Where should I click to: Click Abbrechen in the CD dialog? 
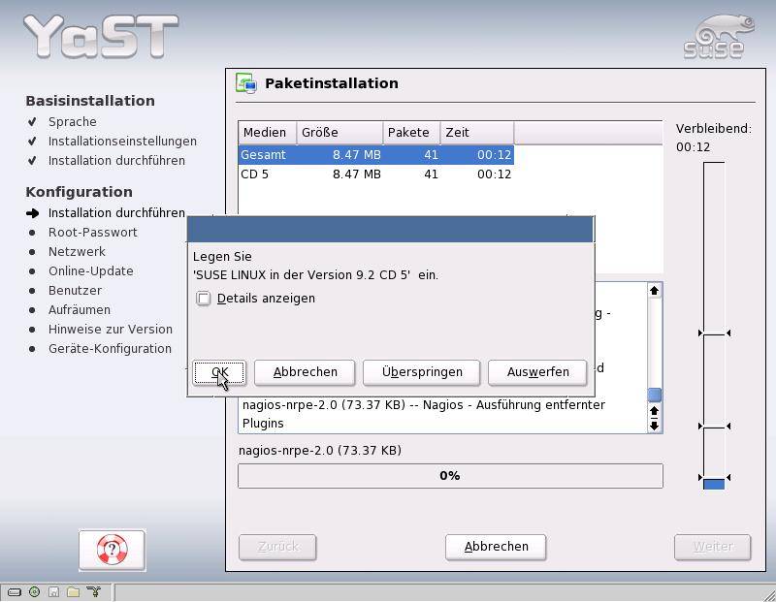coord(305,372)
